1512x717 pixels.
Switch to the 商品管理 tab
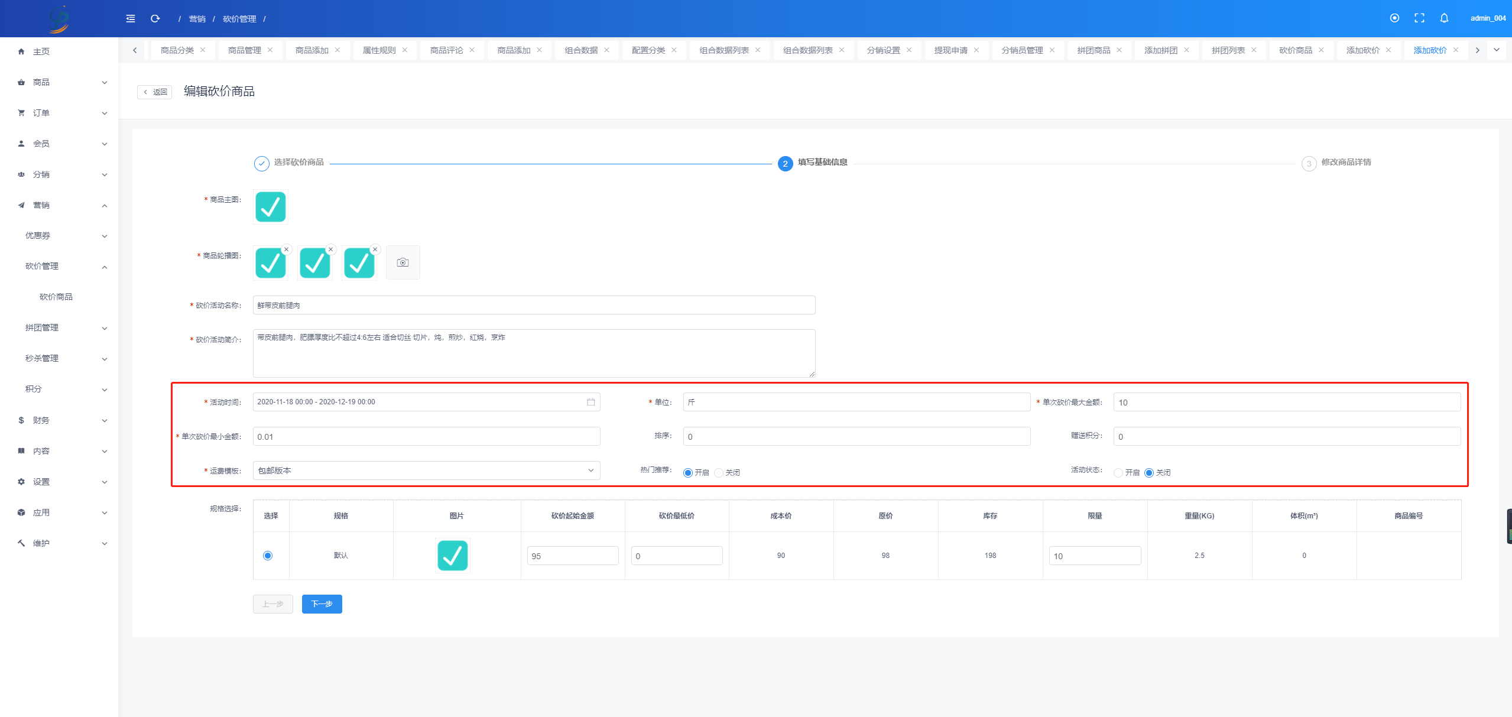point(245,50)
